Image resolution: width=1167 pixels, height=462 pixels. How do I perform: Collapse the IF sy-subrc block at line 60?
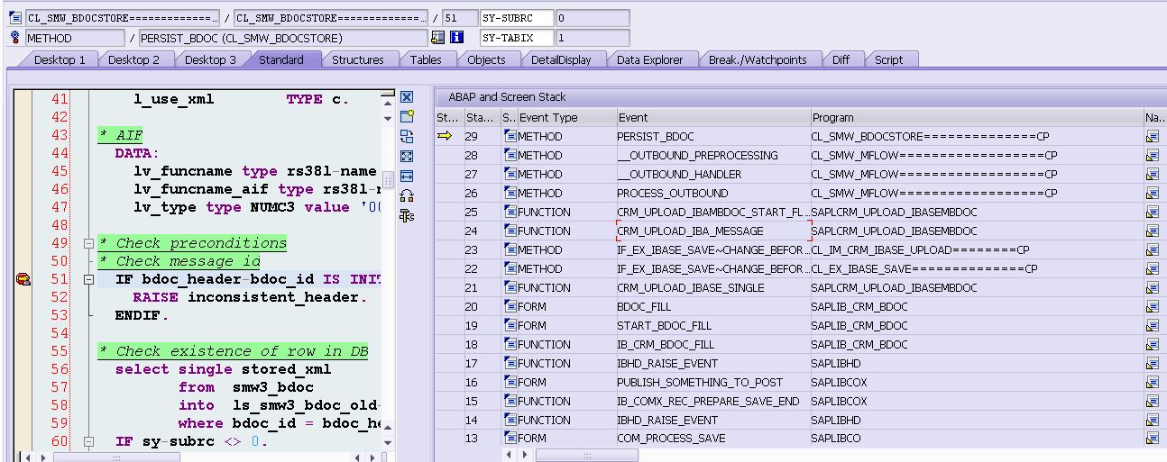(88, 441)
